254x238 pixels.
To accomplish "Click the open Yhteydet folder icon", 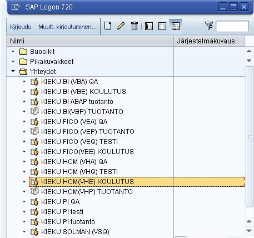I will [23, 72].
